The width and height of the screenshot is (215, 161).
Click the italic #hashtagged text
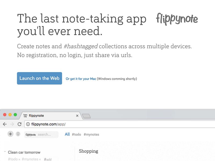pos(81,46)
